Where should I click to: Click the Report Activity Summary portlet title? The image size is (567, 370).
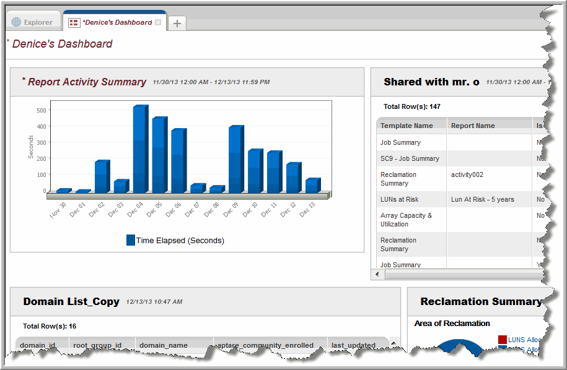tap(87, 82)
